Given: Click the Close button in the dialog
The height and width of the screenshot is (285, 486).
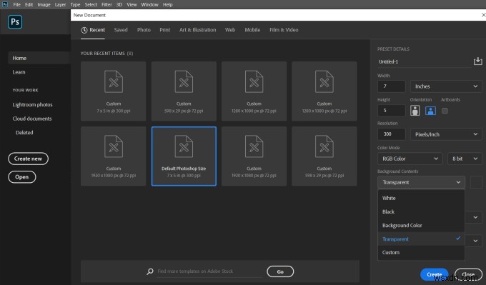Looking at the screenshot, I should point(468,274).
